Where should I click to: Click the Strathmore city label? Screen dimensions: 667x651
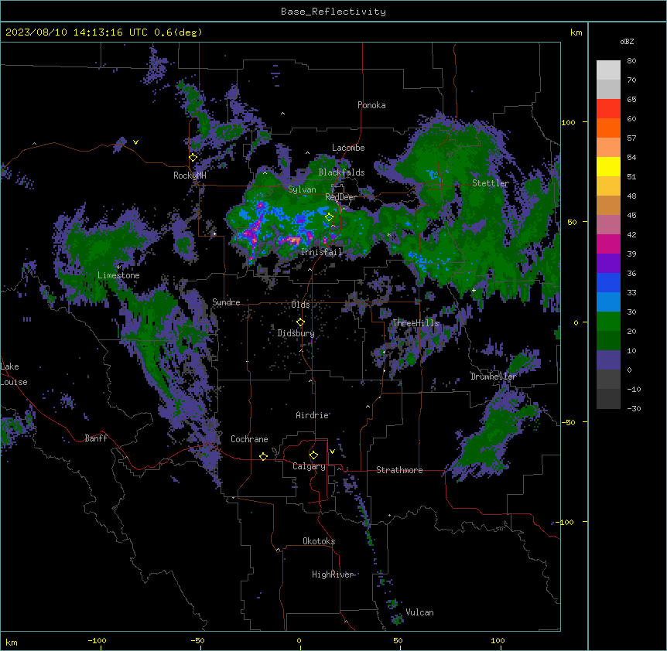tap(399, 470)
